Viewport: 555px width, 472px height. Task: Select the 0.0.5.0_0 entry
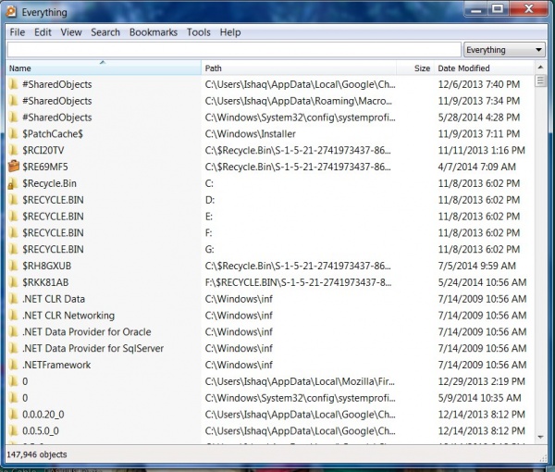(x=41, y=431)
